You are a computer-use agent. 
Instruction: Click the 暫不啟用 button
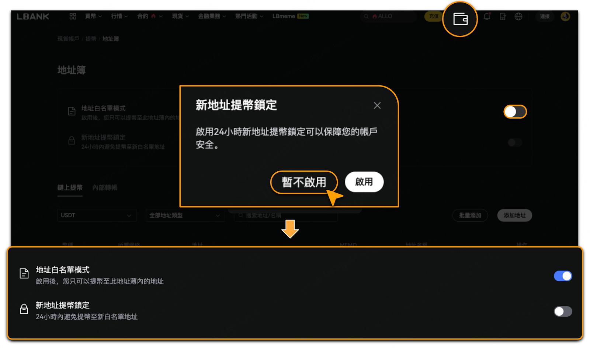click(x=304, y=182)
